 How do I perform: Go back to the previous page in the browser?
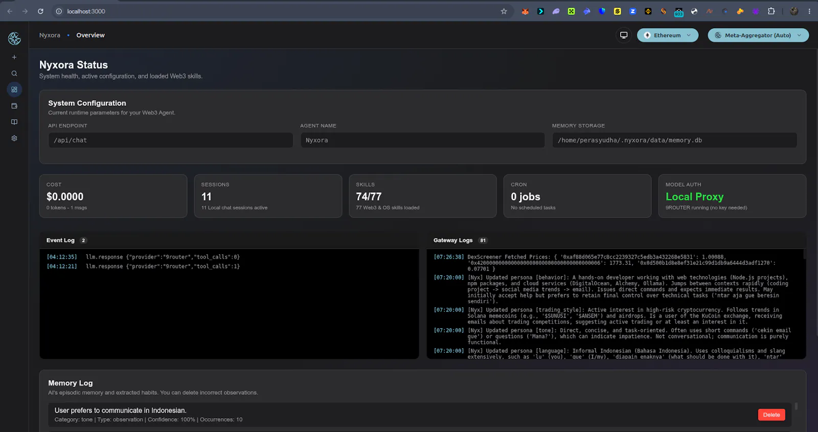coord(10,11)
